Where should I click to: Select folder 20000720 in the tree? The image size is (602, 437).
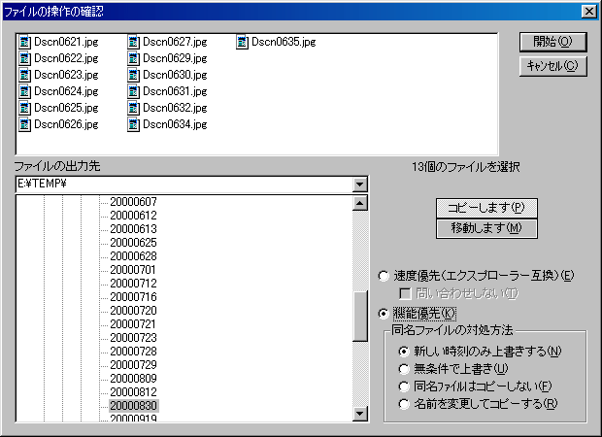click(x=133, y=311)
